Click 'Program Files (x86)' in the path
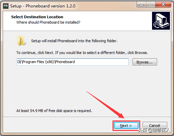 click(38, 62)
